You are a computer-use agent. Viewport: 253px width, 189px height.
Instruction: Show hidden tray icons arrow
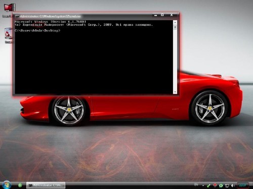[203, 185]
